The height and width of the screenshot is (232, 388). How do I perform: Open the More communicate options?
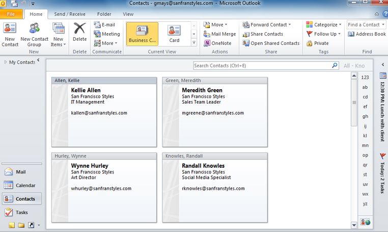click(105, 43)
